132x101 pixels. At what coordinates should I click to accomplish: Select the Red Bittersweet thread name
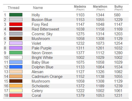[45, 29]
